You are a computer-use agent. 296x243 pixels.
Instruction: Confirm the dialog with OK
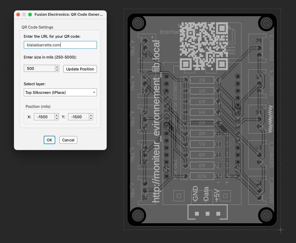point(49,140)
